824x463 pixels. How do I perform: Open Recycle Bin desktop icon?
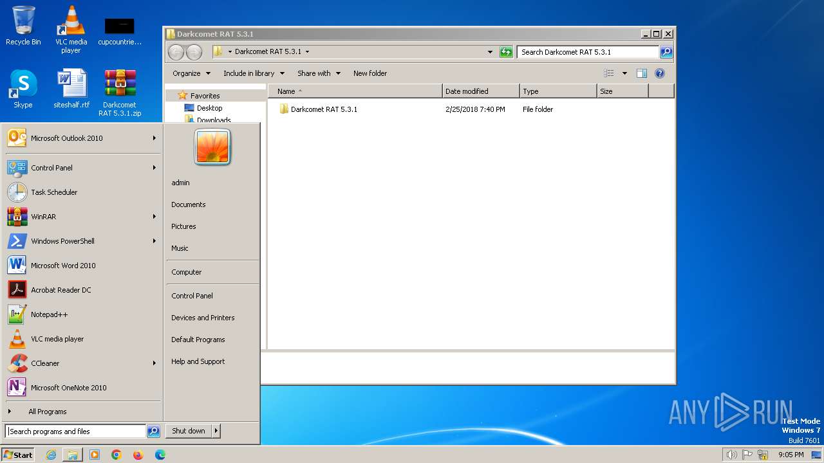[23, 26]
